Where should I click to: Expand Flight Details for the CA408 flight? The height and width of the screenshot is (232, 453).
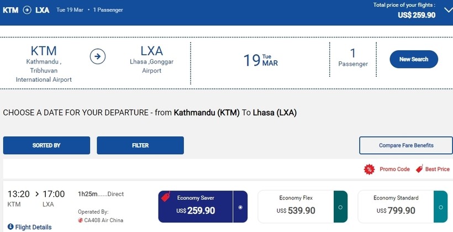click(x=33, y=227)
